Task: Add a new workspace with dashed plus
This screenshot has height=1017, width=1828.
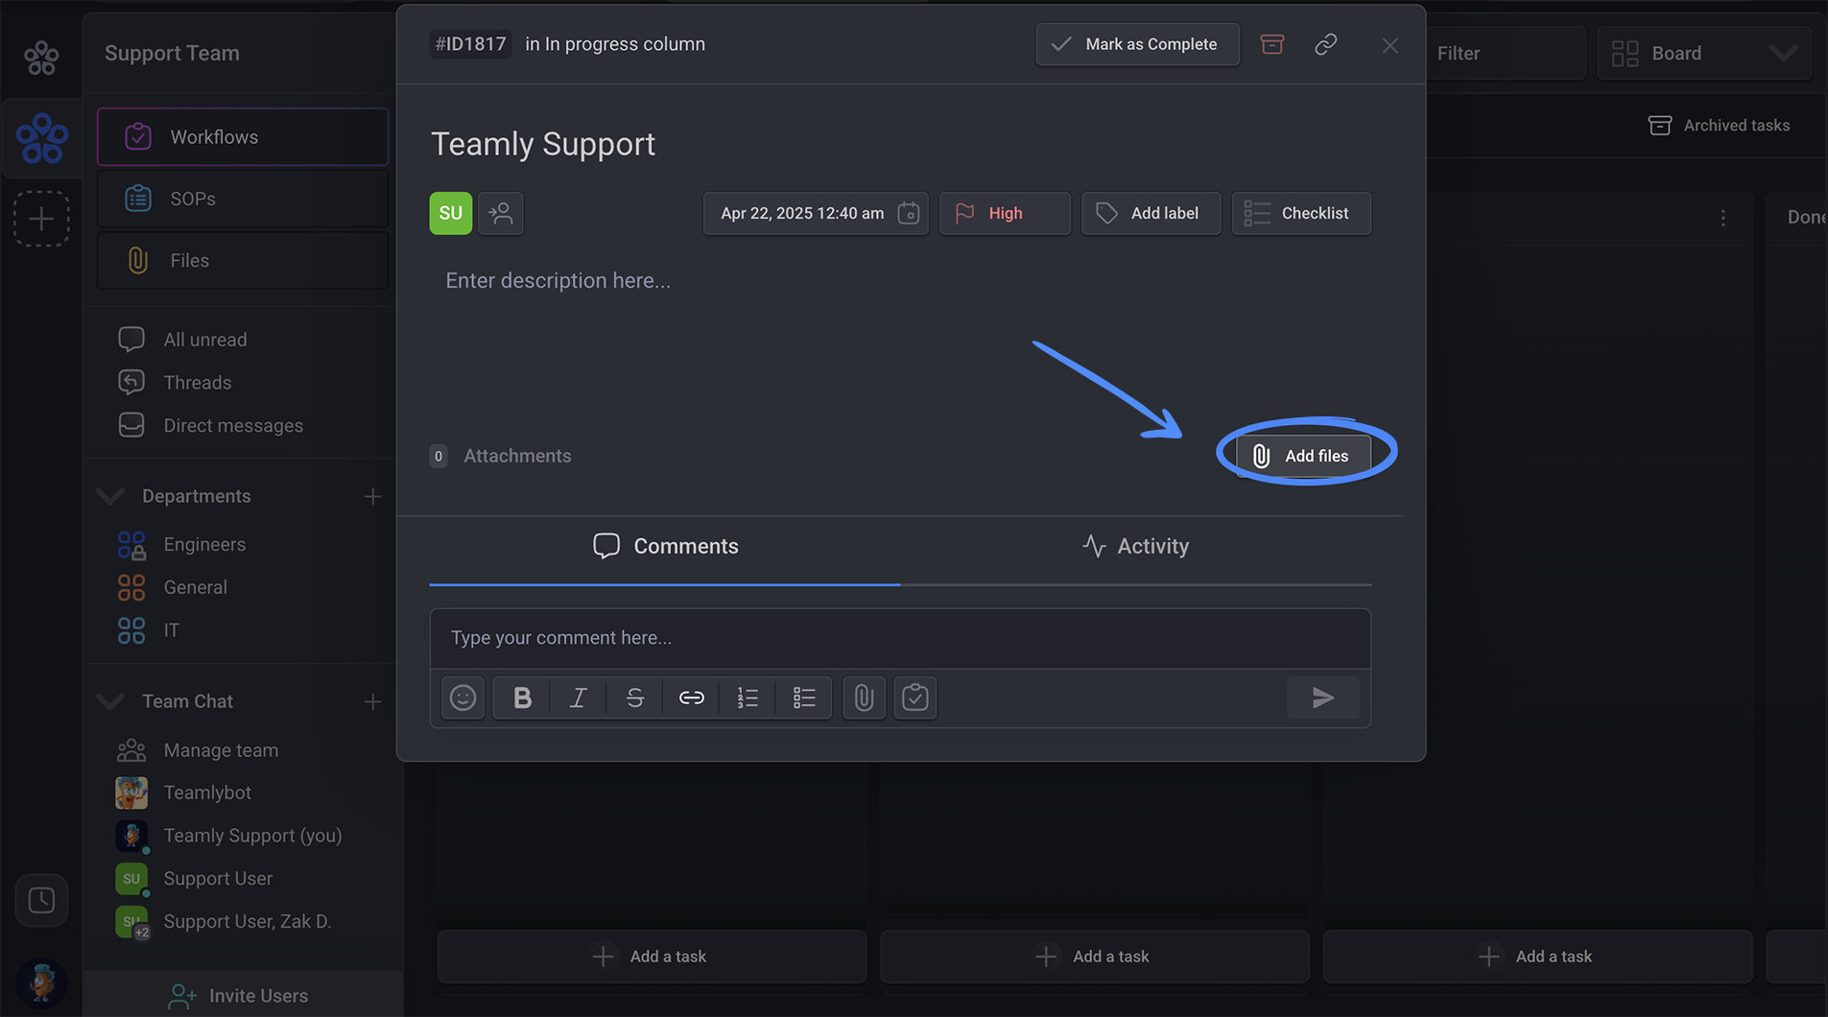Action: click(41, 219)
